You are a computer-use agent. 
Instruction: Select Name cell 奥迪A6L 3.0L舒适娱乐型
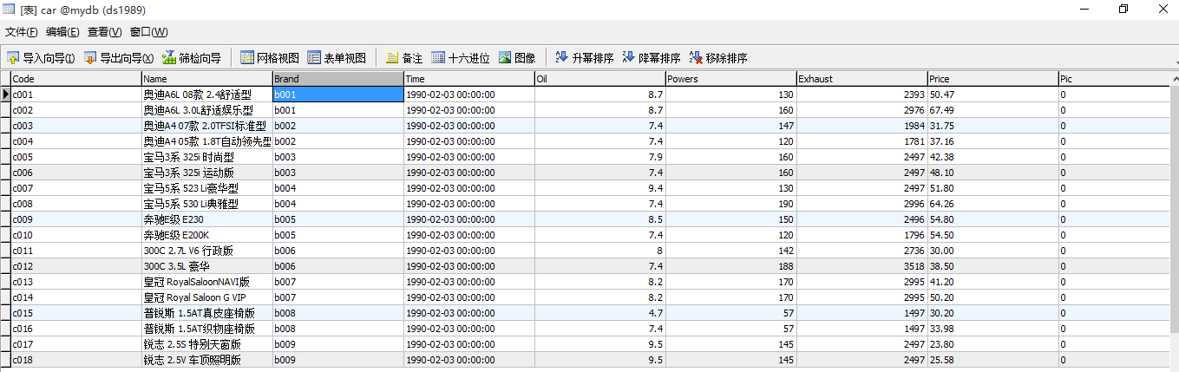207,110
